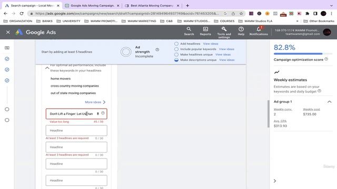Expand the right panel arrow at bottom
337x189 pixels.
click(x=275, y=181)
